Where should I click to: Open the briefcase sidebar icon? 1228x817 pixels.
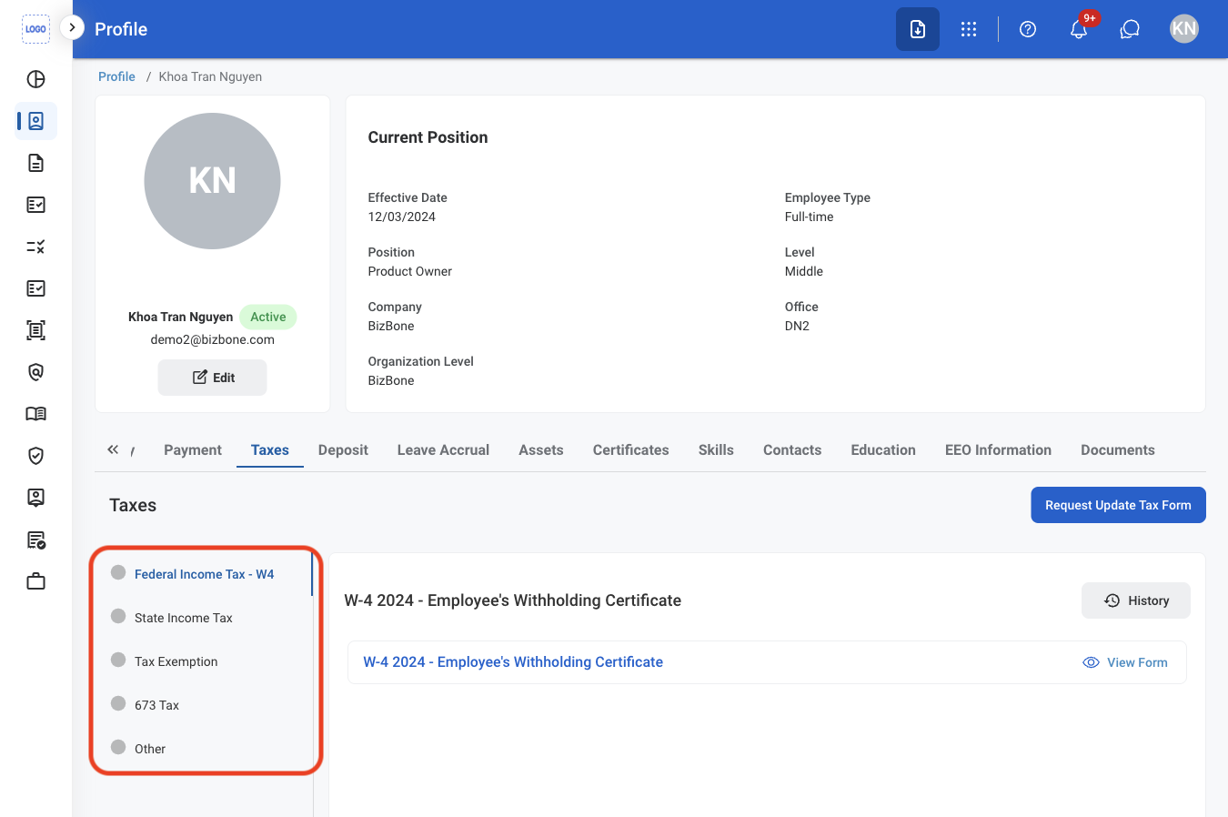point(35,581)
